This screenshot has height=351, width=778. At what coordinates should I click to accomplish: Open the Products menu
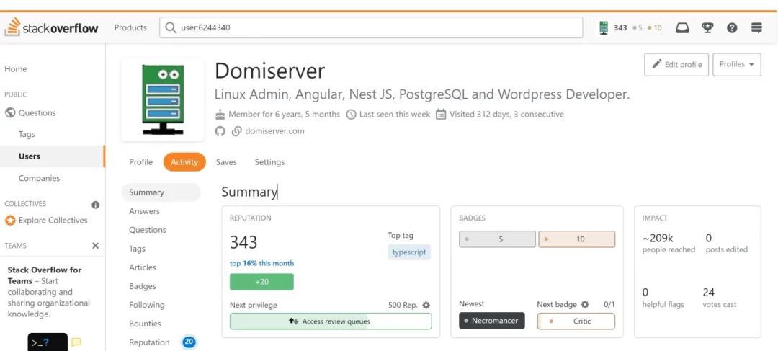(130, 28)
